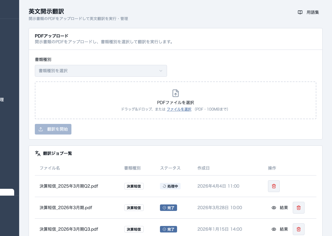Screen dimensions: 332x236
Task: Select the 用語集 menu item
Action: pyautogui.click(x=313, y=12)
